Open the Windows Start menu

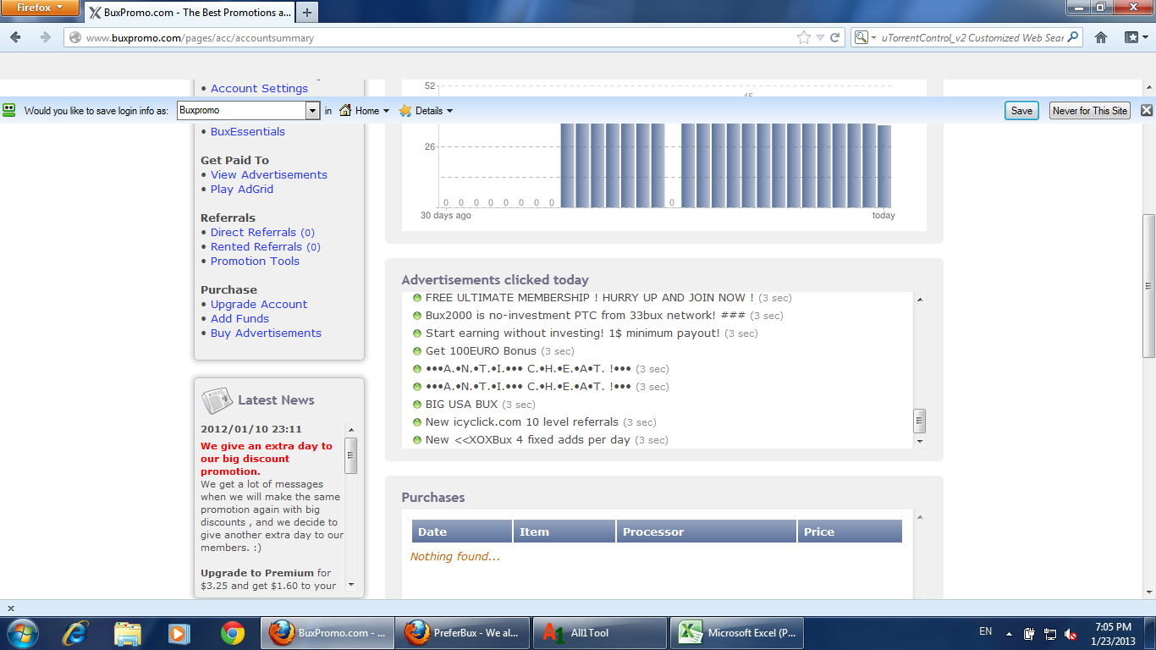tap(21, 632)
